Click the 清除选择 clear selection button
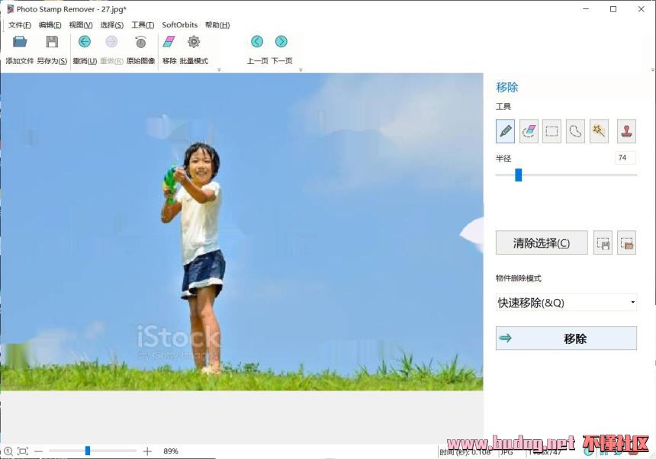The image size is (656, 459). [x=542, y=243]
